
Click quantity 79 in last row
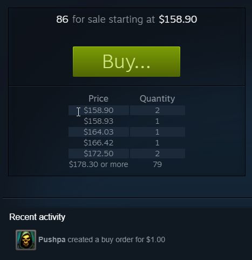[x=158, y=164]
